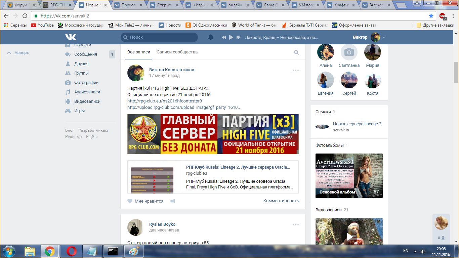
Task: Switch to the Game O browser tab
Action: pyautogui.click(x=270, y=5)
